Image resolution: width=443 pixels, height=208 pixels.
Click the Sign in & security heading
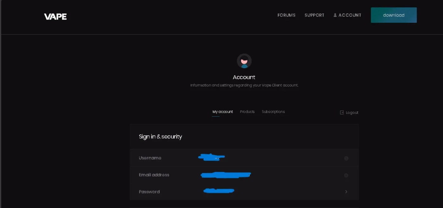pyautogui.click(x=160, y=137)
